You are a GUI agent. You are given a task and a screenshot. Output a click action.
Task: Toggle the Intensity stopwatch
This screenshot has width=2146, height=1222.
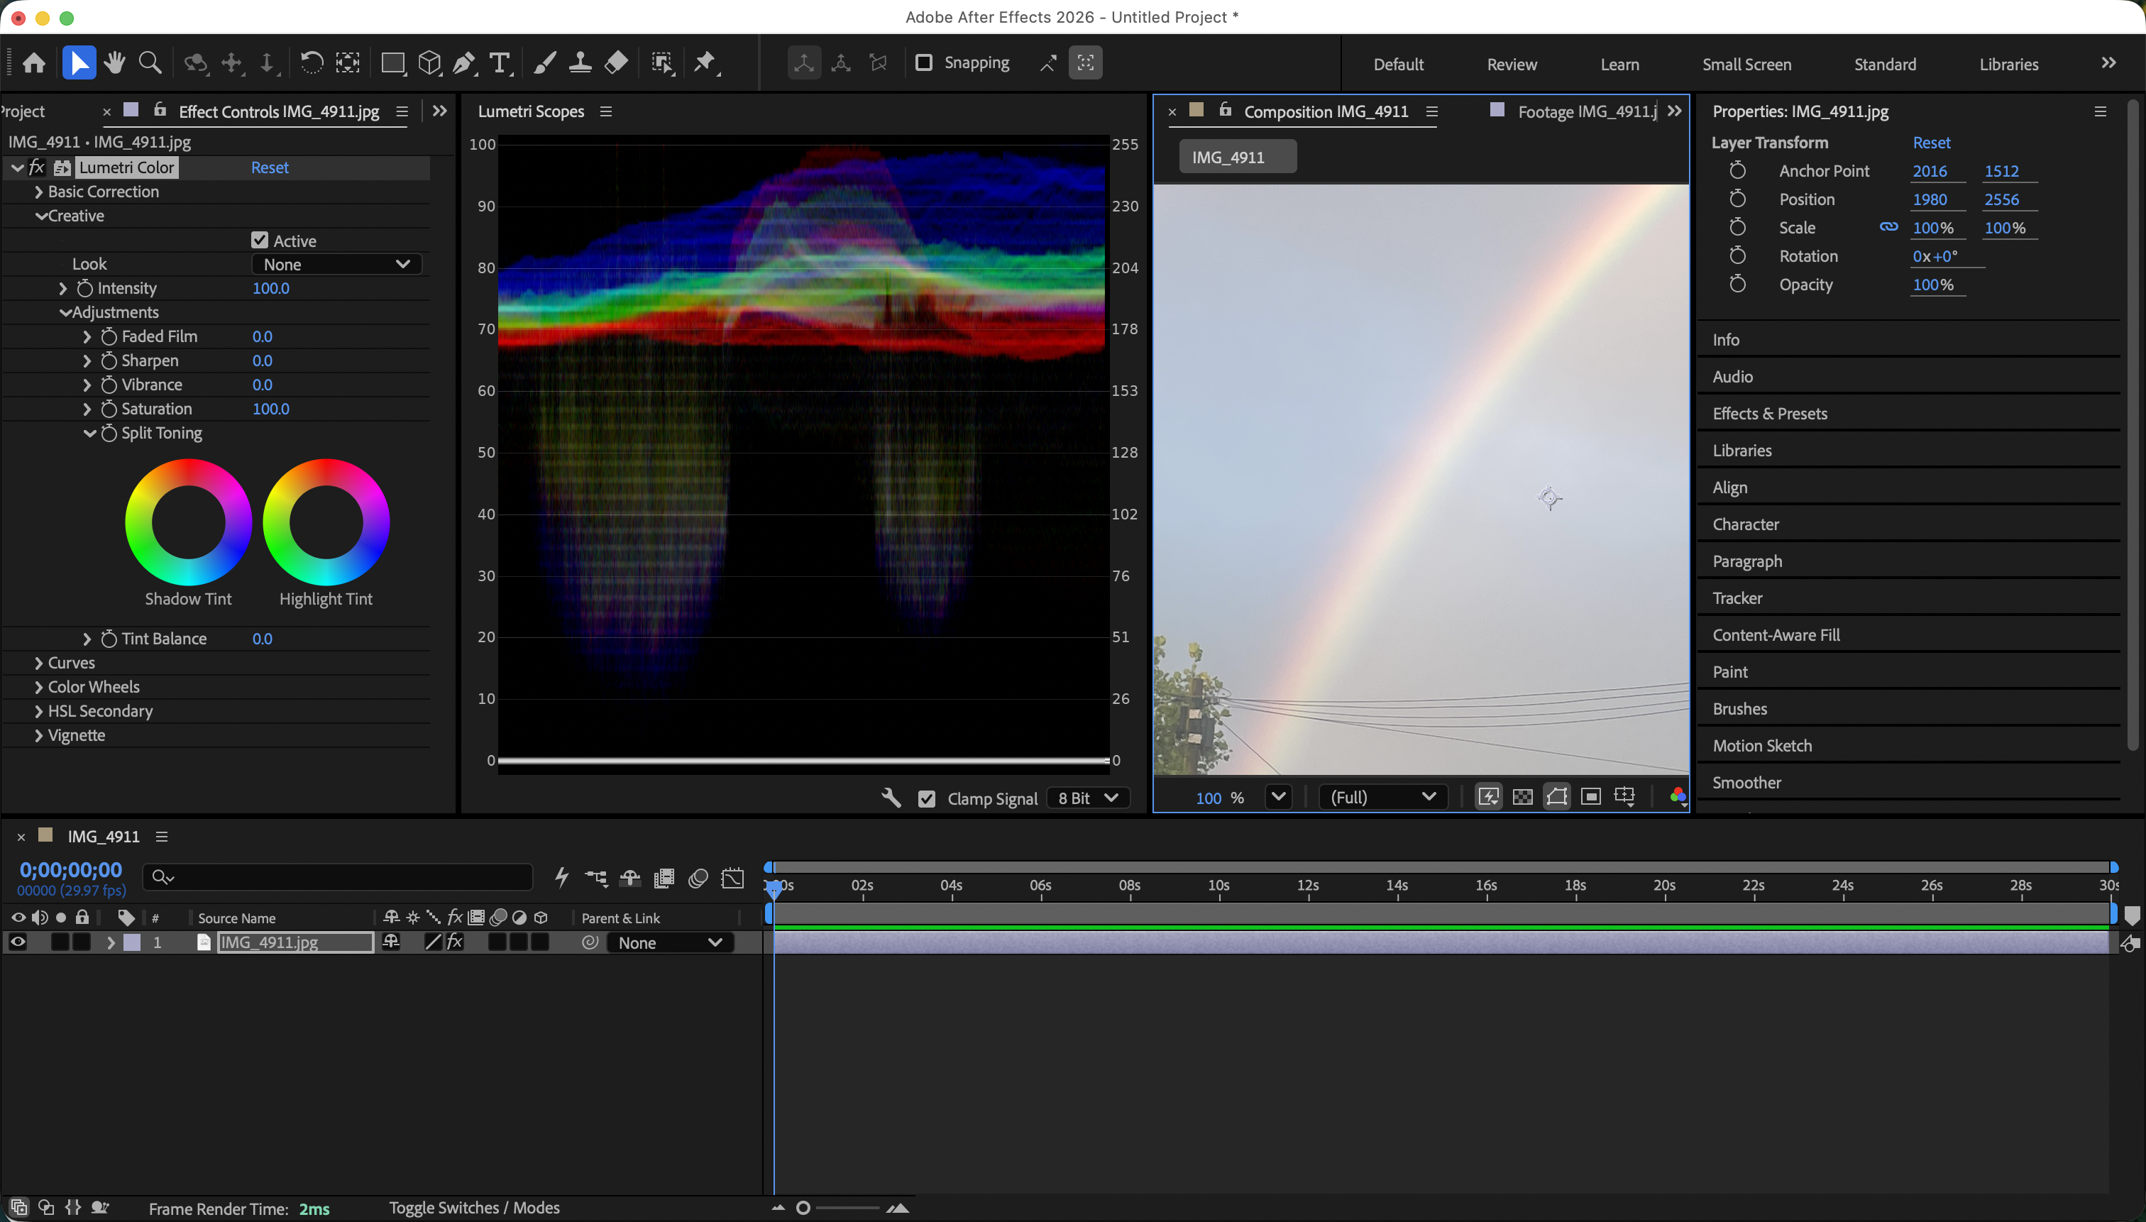(84, 288)
